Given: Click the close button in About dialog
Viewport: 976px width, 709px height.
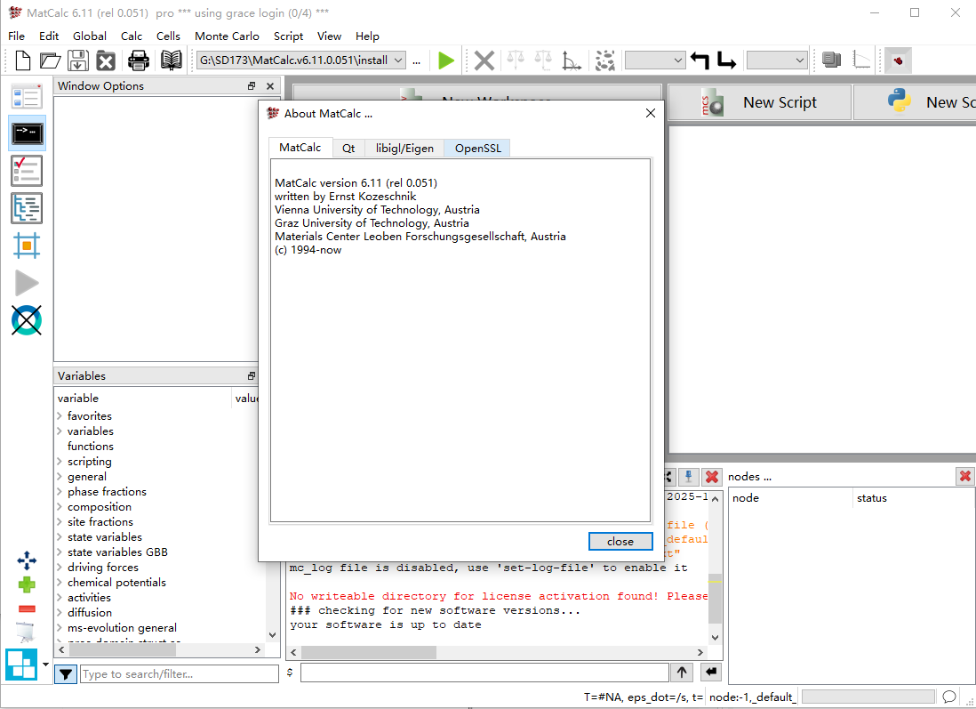Looking at the screenshot, I should tap(620, 542).
